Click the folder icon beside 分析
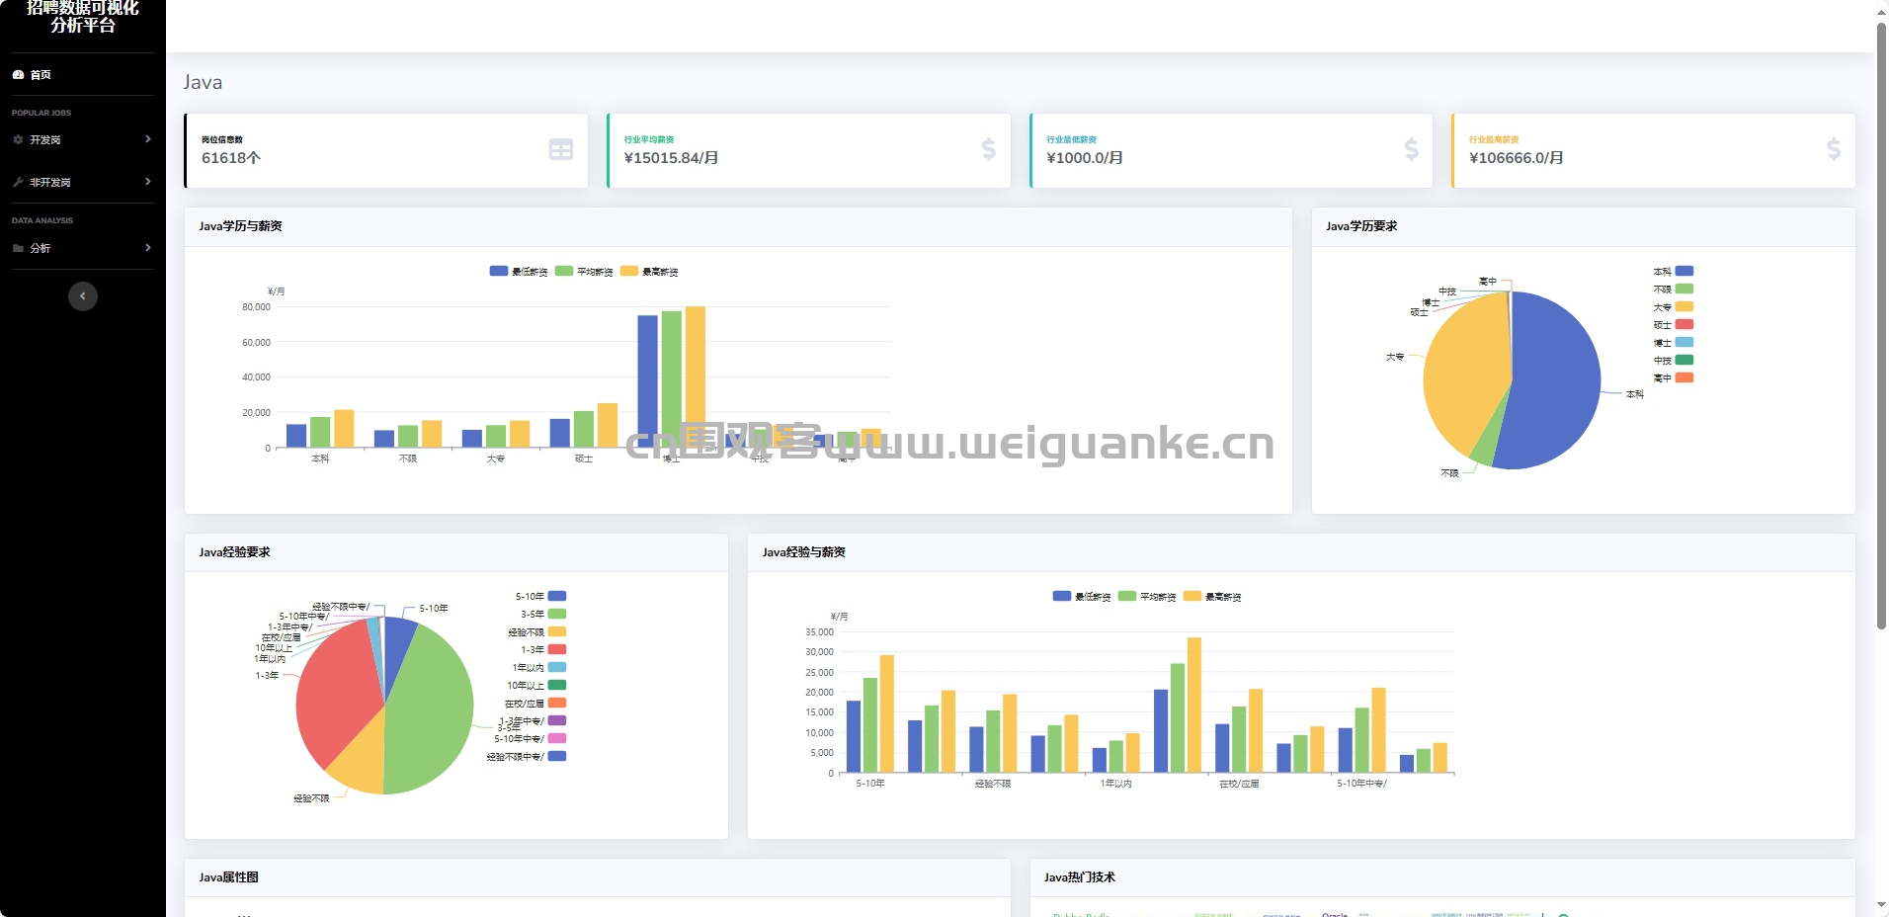This screenshot has height=917, width=1889. (x=18, y=248)
